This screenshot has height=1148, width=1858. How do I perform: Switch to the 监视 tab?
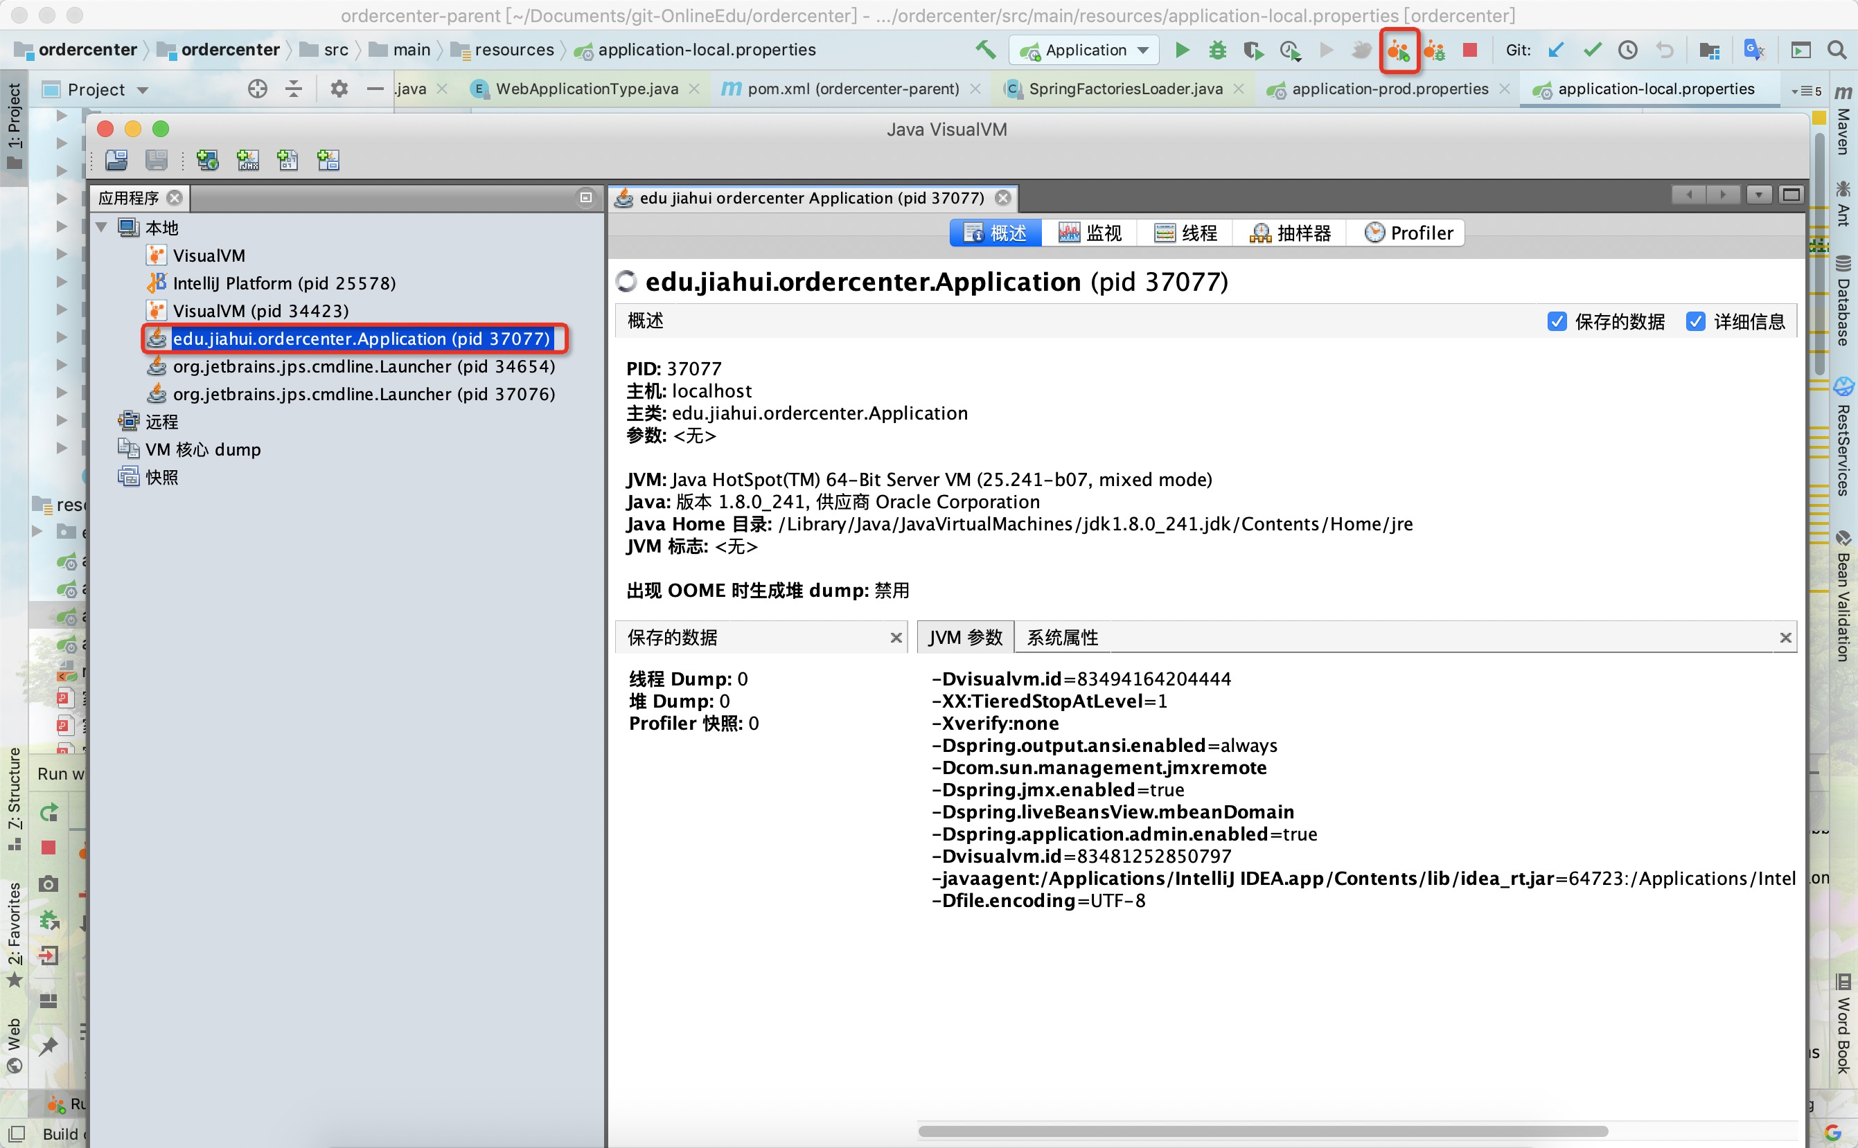click(1089, 233)
